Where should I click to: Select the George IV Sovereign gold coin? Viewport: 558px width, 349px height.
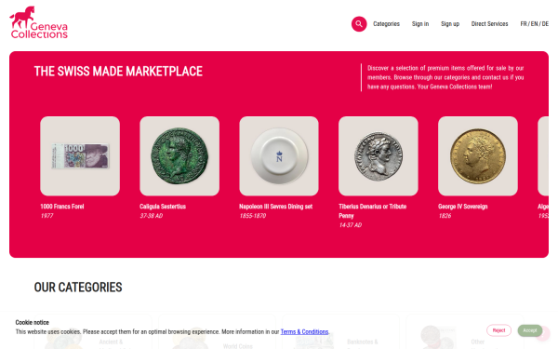(x=478, y=156)
